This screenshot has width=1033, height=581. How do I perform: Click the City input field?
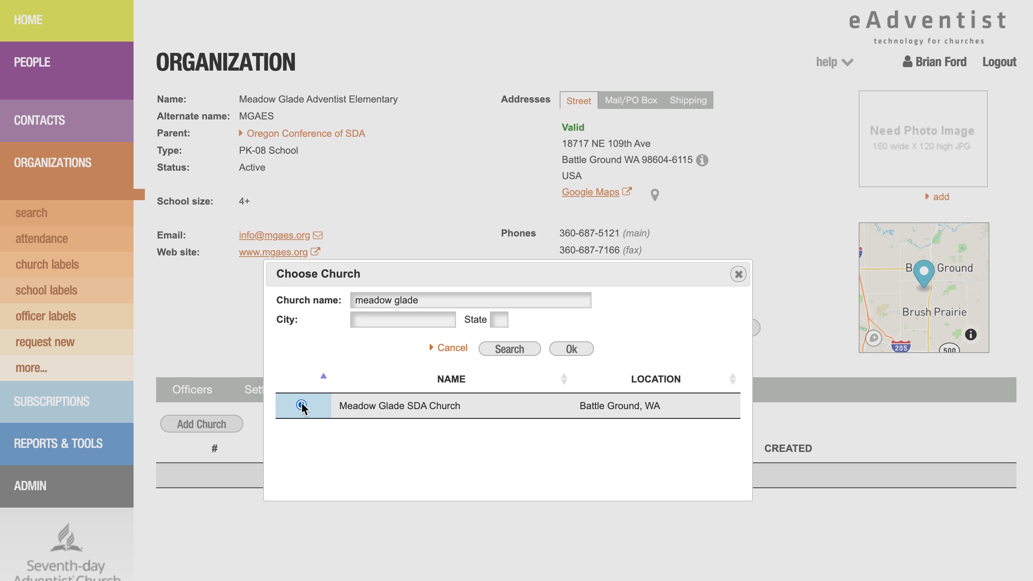click(x=403, y=320)
